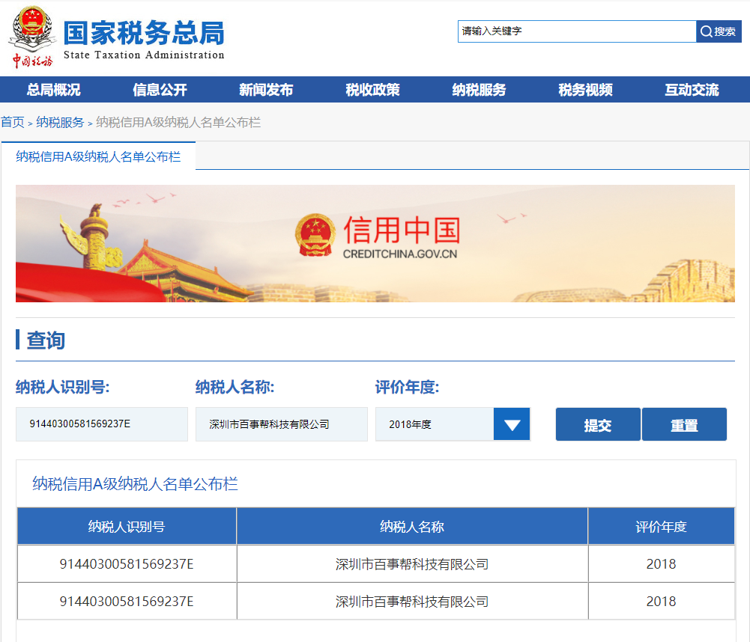
Task: Click the 信用中国 national emblem icon
Action: click(x=315, y=236)
